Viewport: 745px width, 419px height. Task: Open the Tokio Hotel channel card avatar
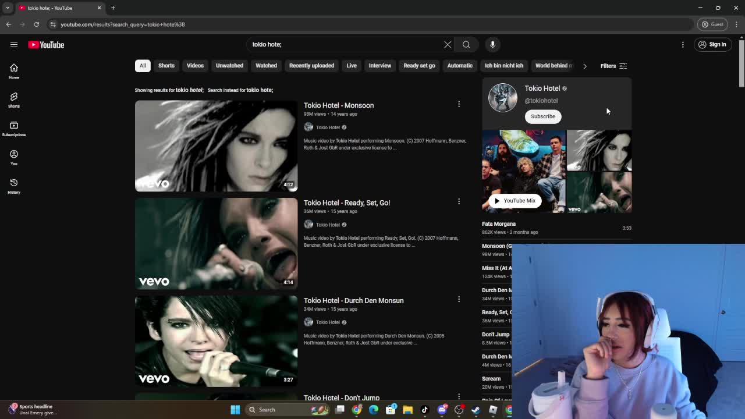503,98
